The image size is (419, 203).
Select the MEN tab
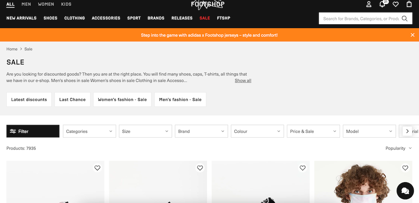[26, 4]
